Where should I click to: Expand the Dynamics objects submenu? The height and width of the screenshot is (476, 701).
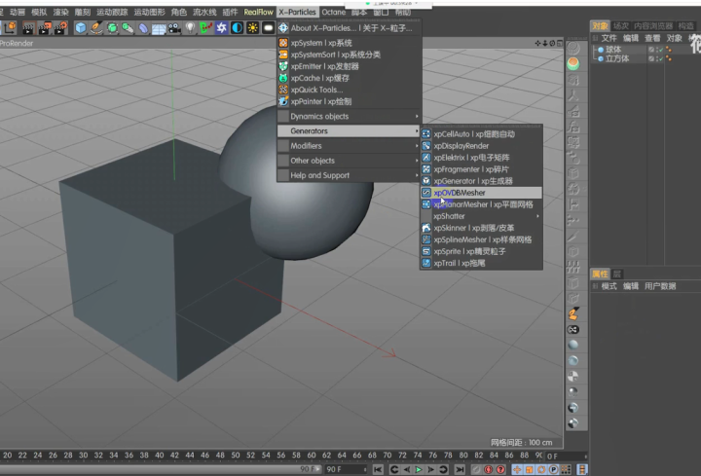pos(350,116)
